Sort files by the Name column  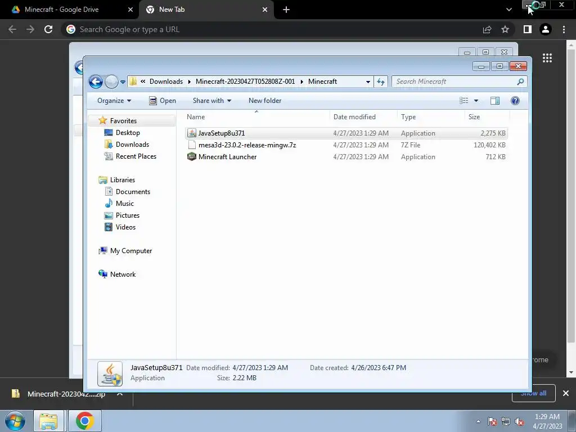click(x=256, y=117)
